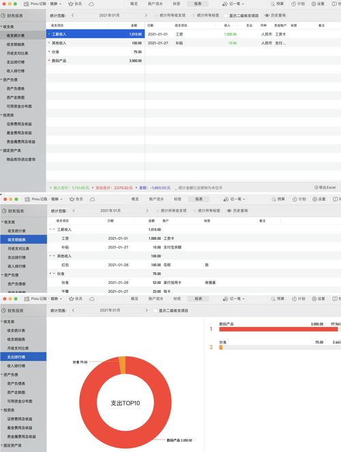Viewport: 341px width, 452px height.
Task: Select 红包 2021-01-28 row in the middle window
Action: pyautogui.click(x=194, y=265)
